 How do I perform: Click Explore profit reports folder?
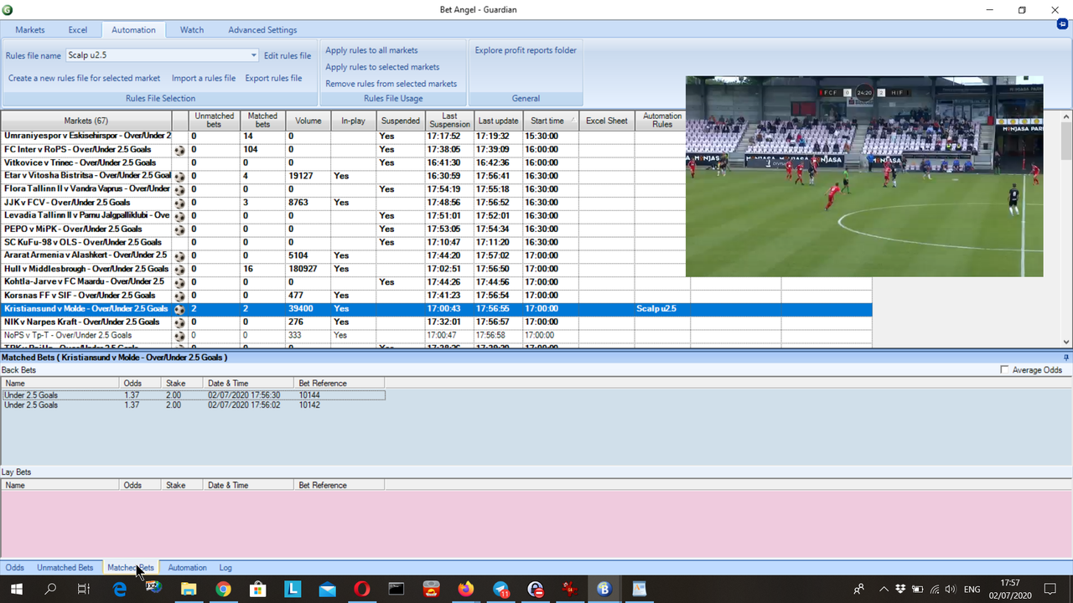tap(526, 50)
